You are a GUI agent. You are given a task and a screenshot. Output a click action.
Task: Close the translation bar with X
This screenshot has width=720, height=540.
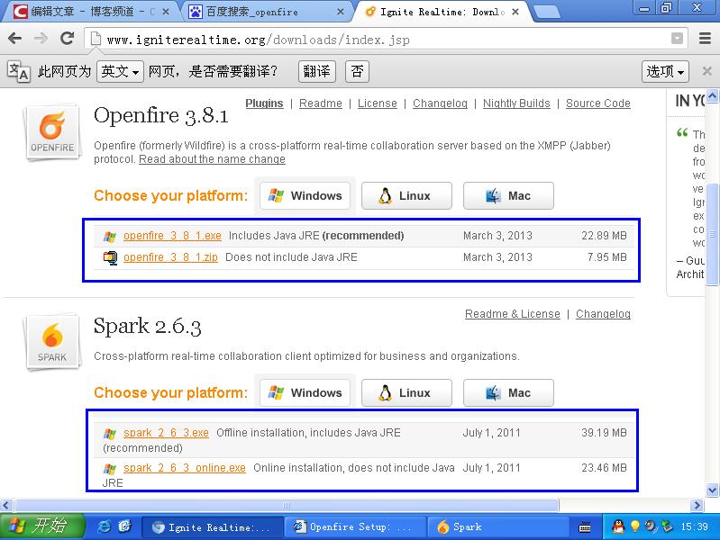[706, 71]
